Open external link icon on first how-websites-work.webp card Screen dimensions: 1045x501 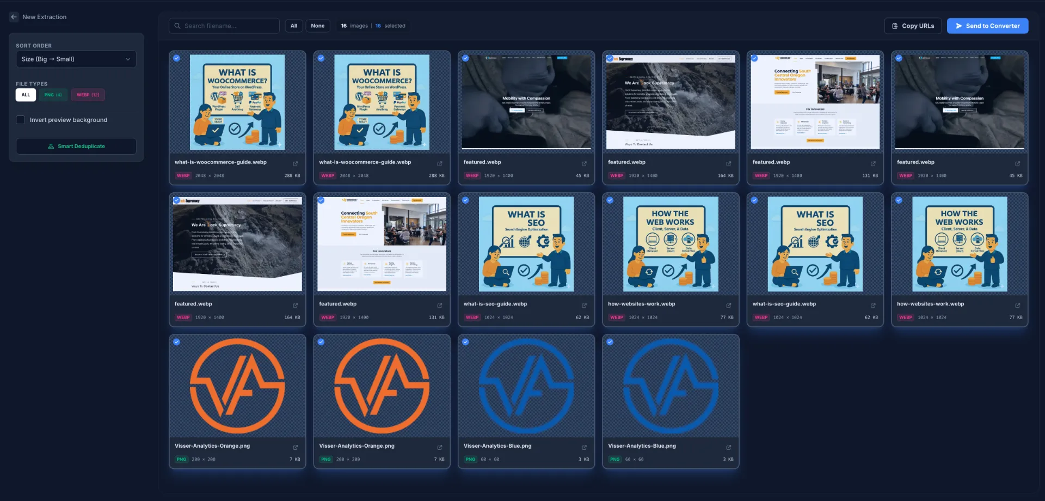coord(728,305)
